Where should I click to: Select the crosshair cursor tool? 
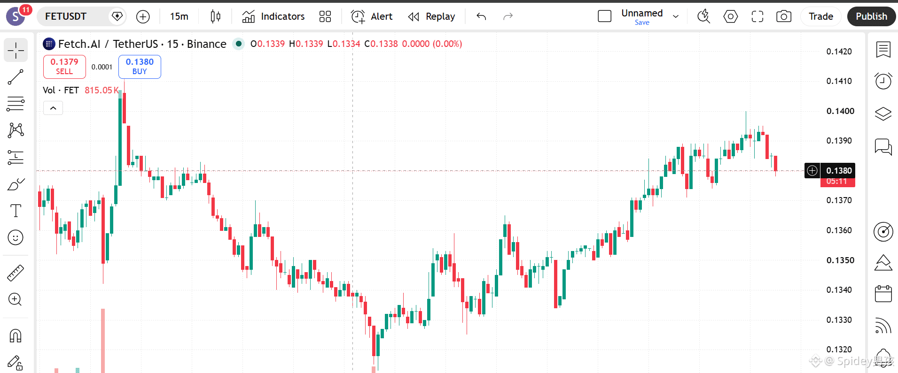16,50
